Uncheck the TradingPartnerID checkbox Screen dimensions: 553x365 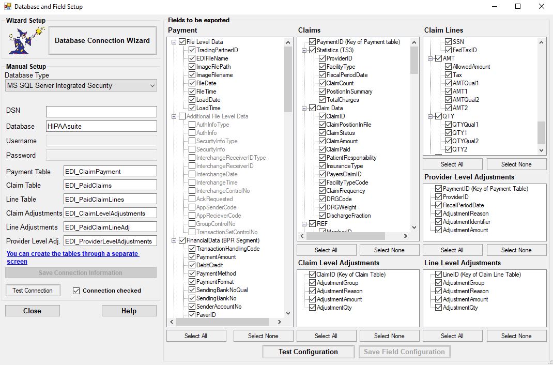(192, 50)
